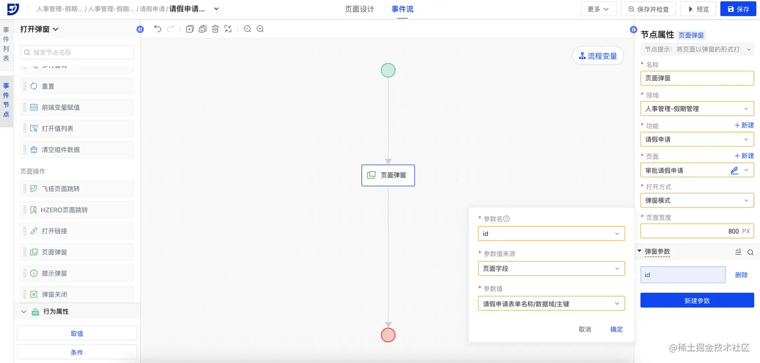
Task: Open the 领域 dropdown 人事管理-假期管理
Action: tap(697, 108)
